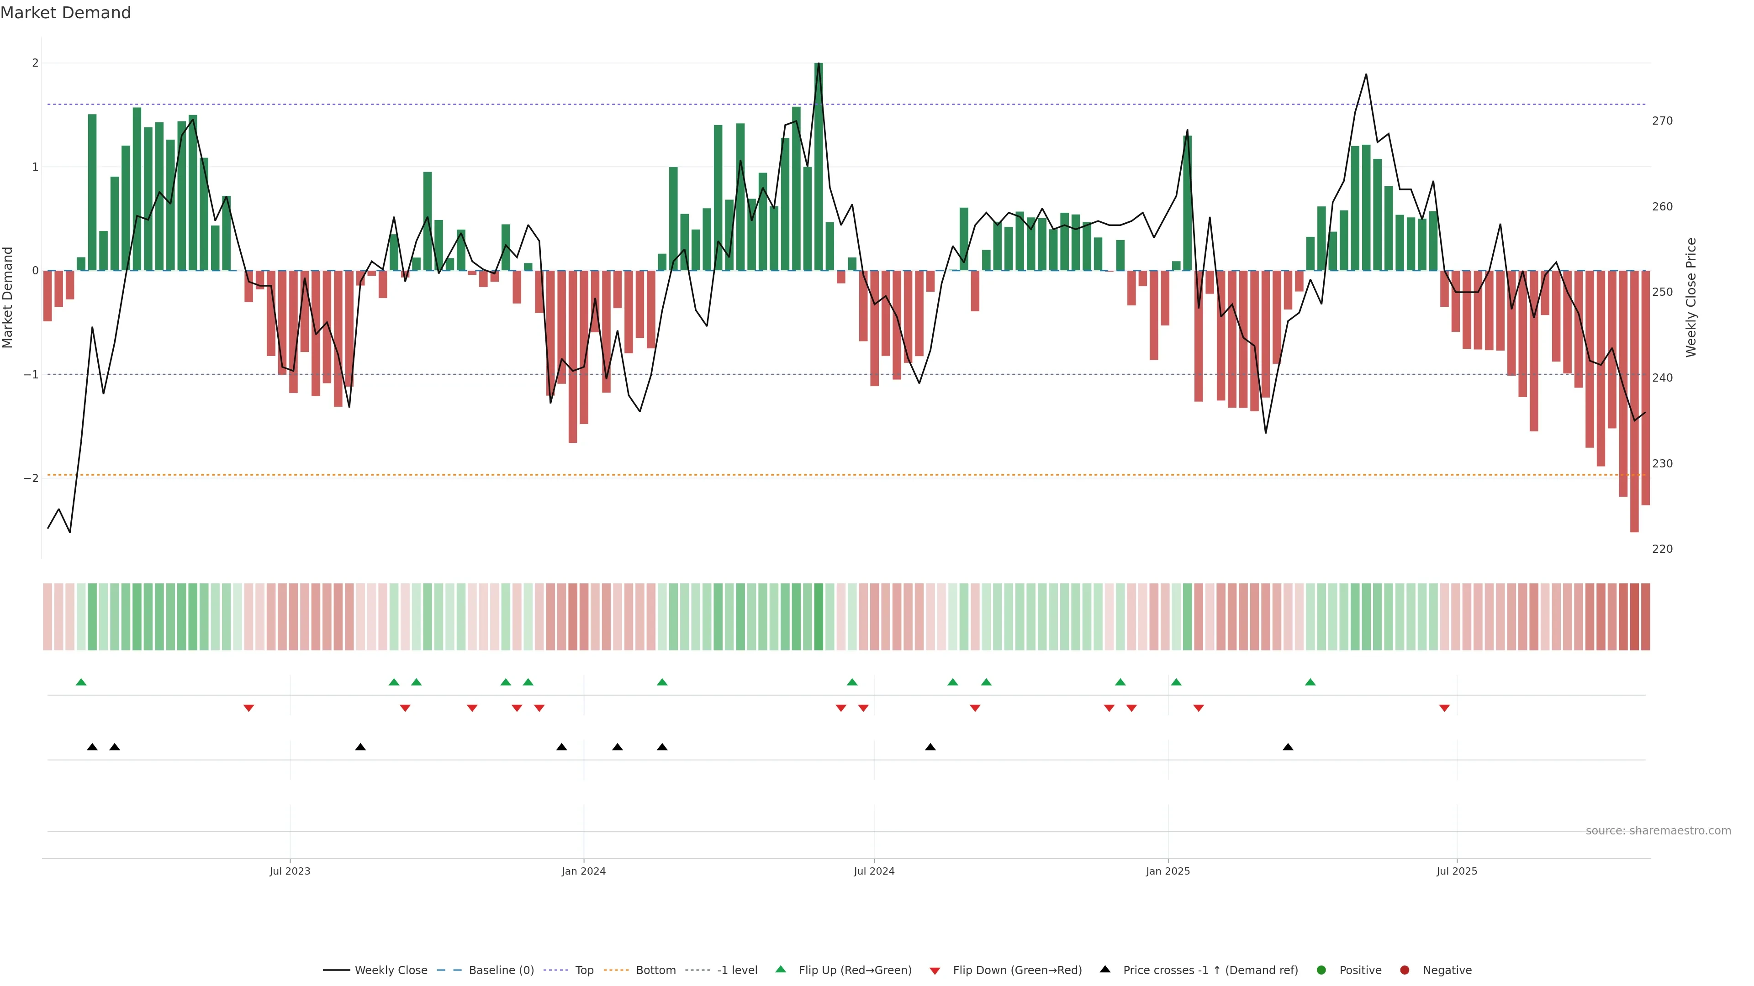Click the Jan 2024 x-axis label

coord(584,871)
